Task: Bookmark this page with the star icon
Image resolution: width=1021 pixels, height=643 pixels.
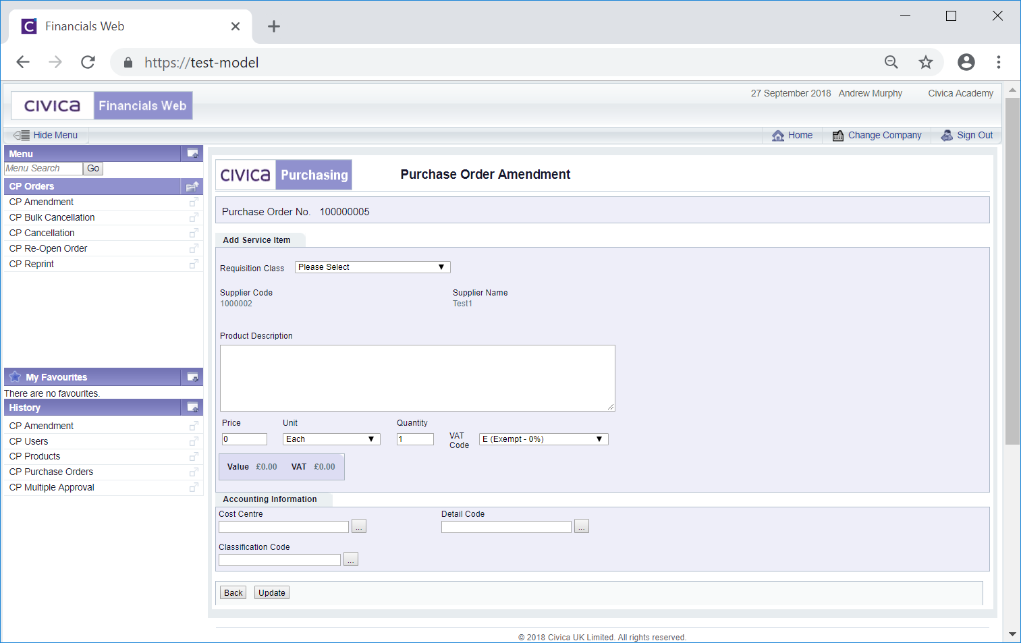Action: coord(926,62)
